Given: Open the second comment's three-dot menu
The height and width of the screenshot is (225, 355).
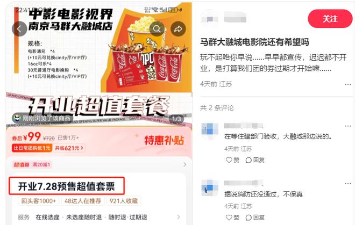Looking at the screenshot, I should pos(348,184).
